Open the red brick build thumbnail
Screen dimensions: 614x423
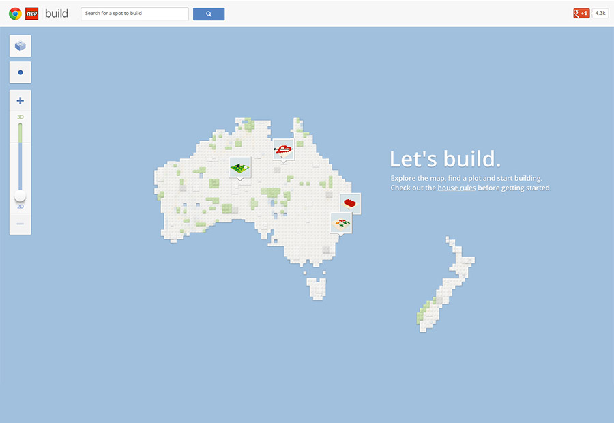350,203
